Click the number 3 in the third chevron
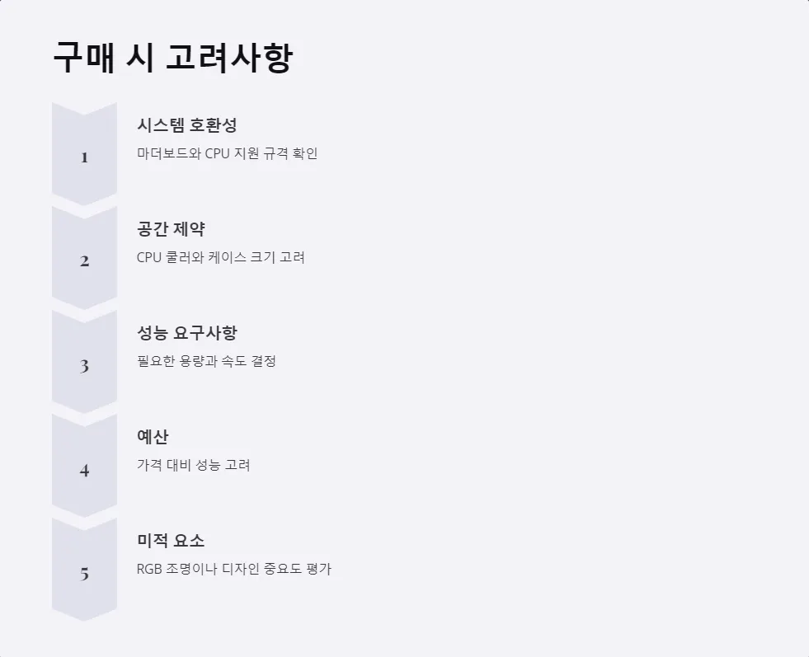The image size is (809, 657). [x=85, y=366]
